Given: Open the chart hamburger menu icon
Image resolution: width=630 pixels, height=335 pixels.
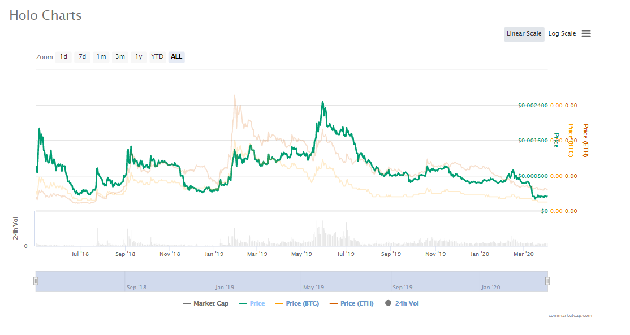Looking at the screenshot, I should click(586, 34).
